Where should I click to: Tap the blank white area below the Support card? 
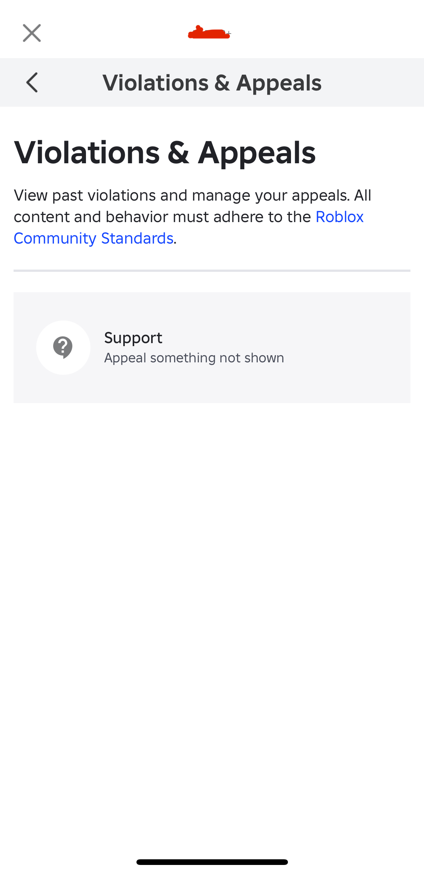point(212,603)
